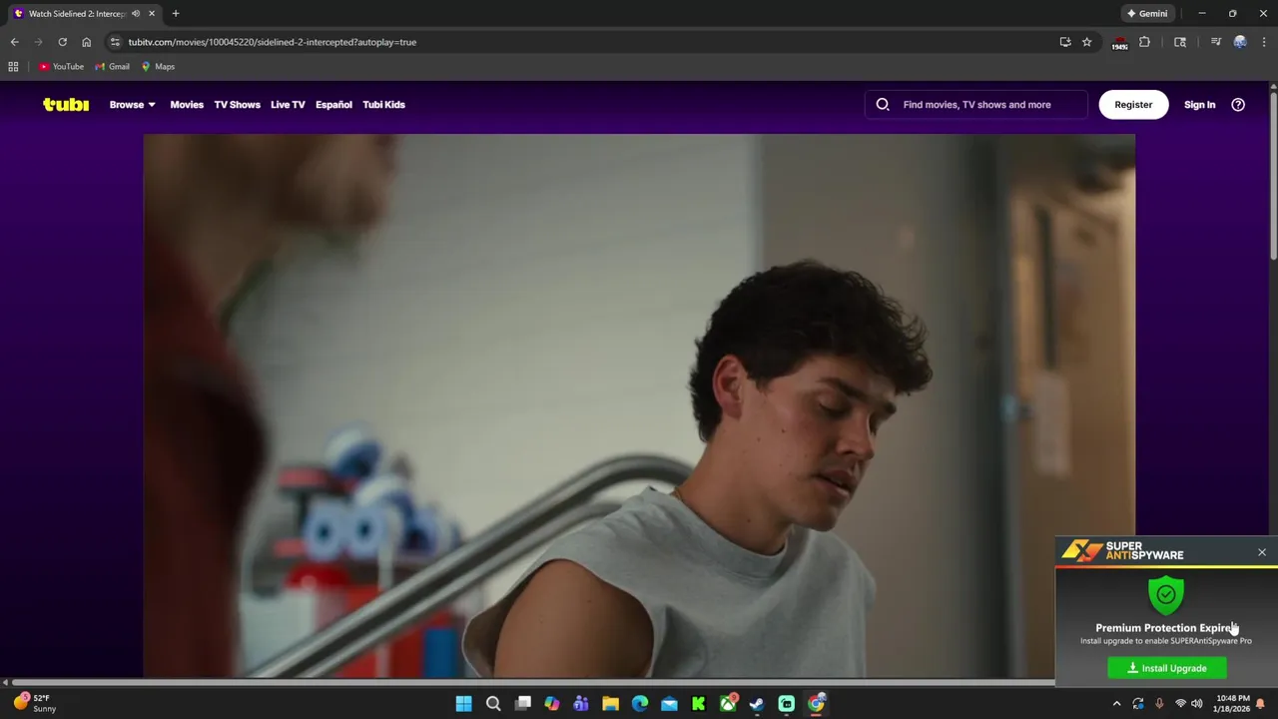The image size is (1278, 719).
Task: Open Microsoft Teams on taskbar
Action: (581, 704)
